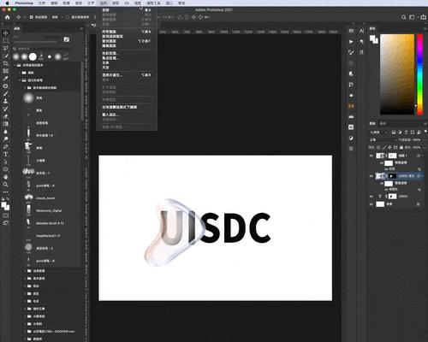The width and height of the screenshot is (428, 342).
Task: Open the Brushes panel flyout menu
Action: click(x=81, y=29)
